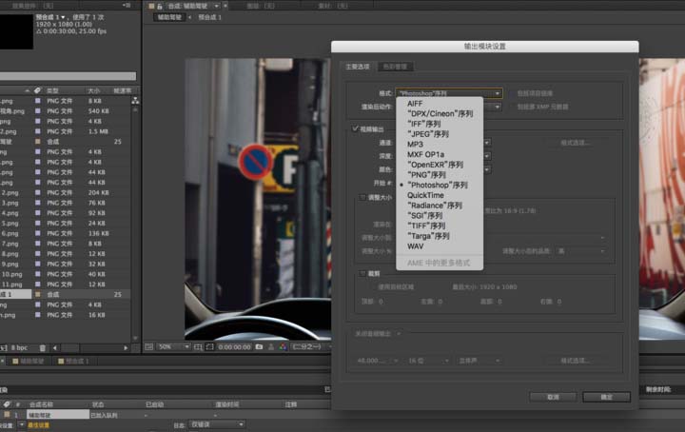Toggle the 视频输出 checkbox
This screenshot has width=685, height=432.
(x=356, y=128)
